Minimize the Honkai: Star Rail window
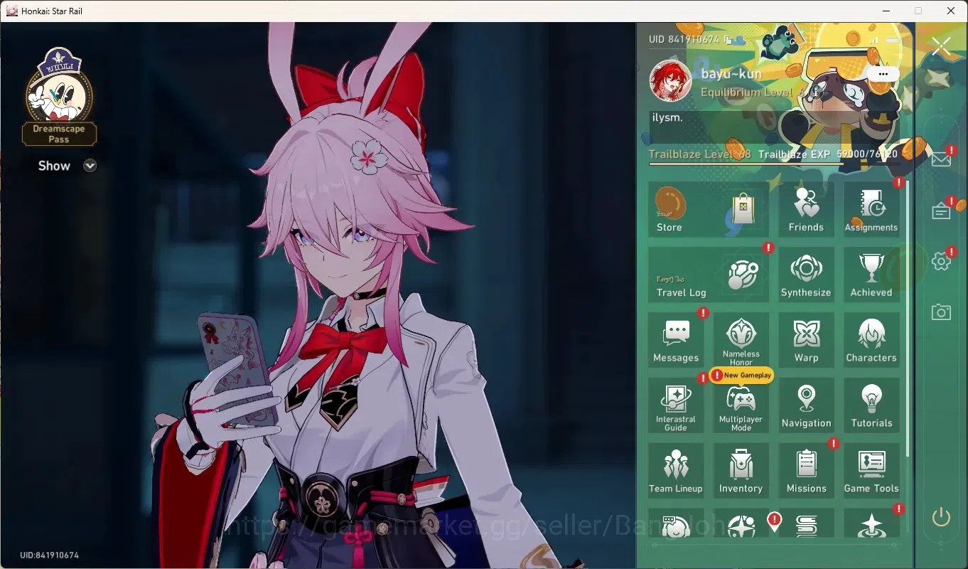Viewport: 968px width, 569px height. pyautogui.click(x=886, y=11)
